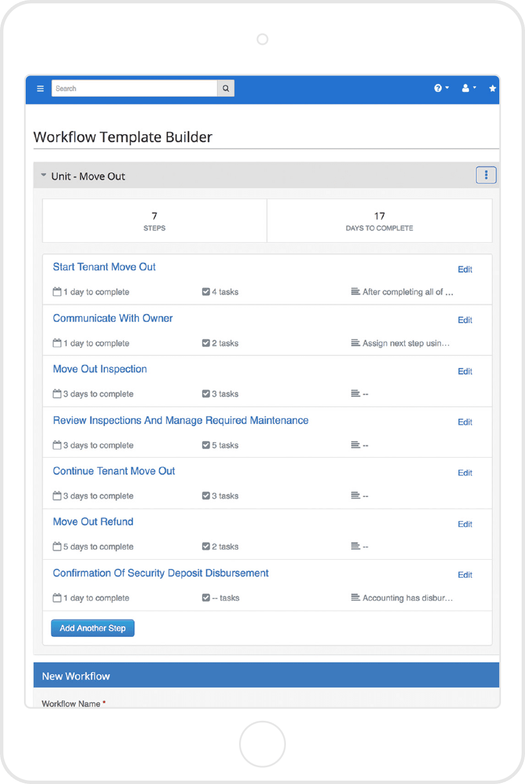Click the calendar icon beside 1 day to complete

pos(56,291)
